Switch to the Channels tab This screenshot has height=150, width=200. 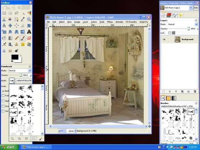click(169, 15)
